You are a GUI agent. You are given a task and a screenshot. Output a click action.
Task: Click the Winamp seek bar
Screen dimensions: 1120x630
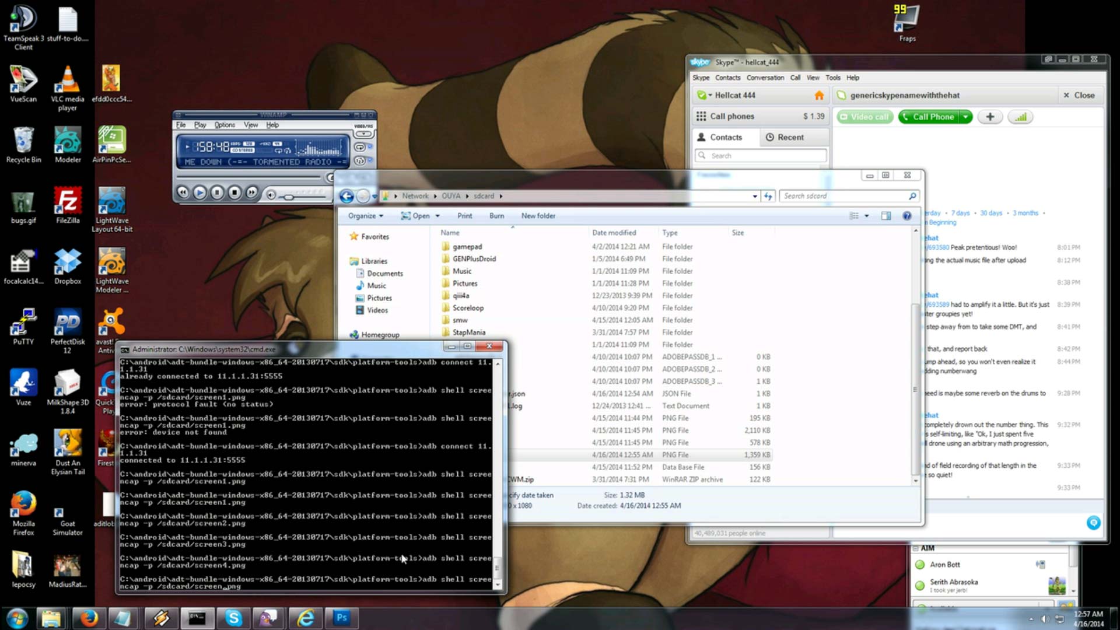(249, 177)
